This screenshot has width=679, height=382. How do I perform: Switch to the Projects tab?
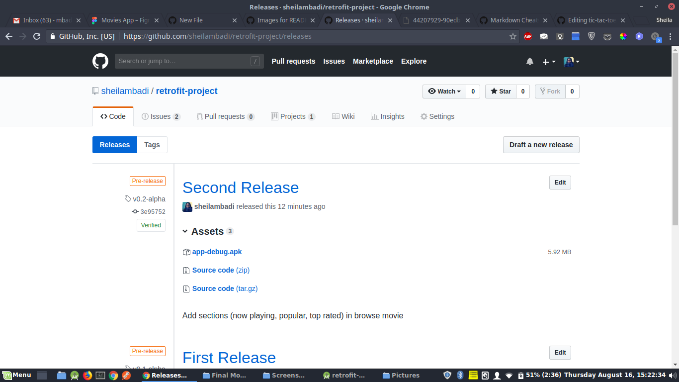click(x=293, y=116)
